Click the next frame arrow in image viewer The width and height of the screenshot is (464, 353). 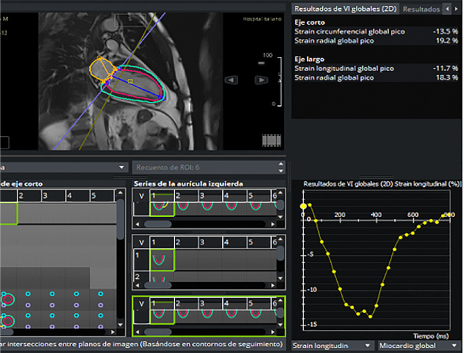[x=262, y=80]
